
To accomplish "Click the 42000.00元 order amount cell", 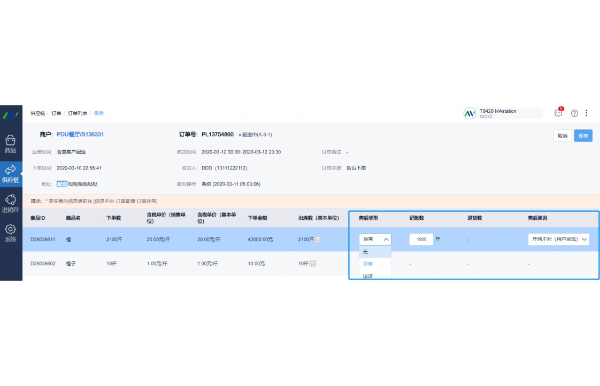I will tap(260, 240).
